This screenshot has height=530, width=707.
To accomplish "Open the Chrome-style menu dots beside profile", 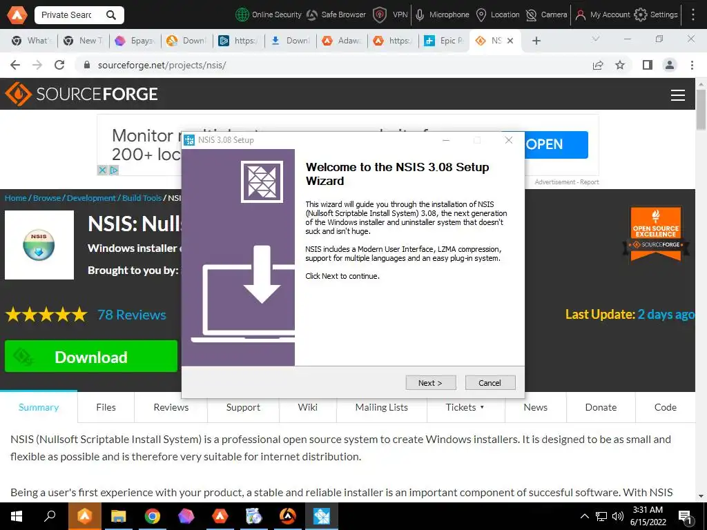I will pos(692,65).
